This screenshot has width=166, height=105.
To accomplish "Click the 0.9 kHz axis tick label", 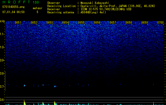I will point(2,60).
